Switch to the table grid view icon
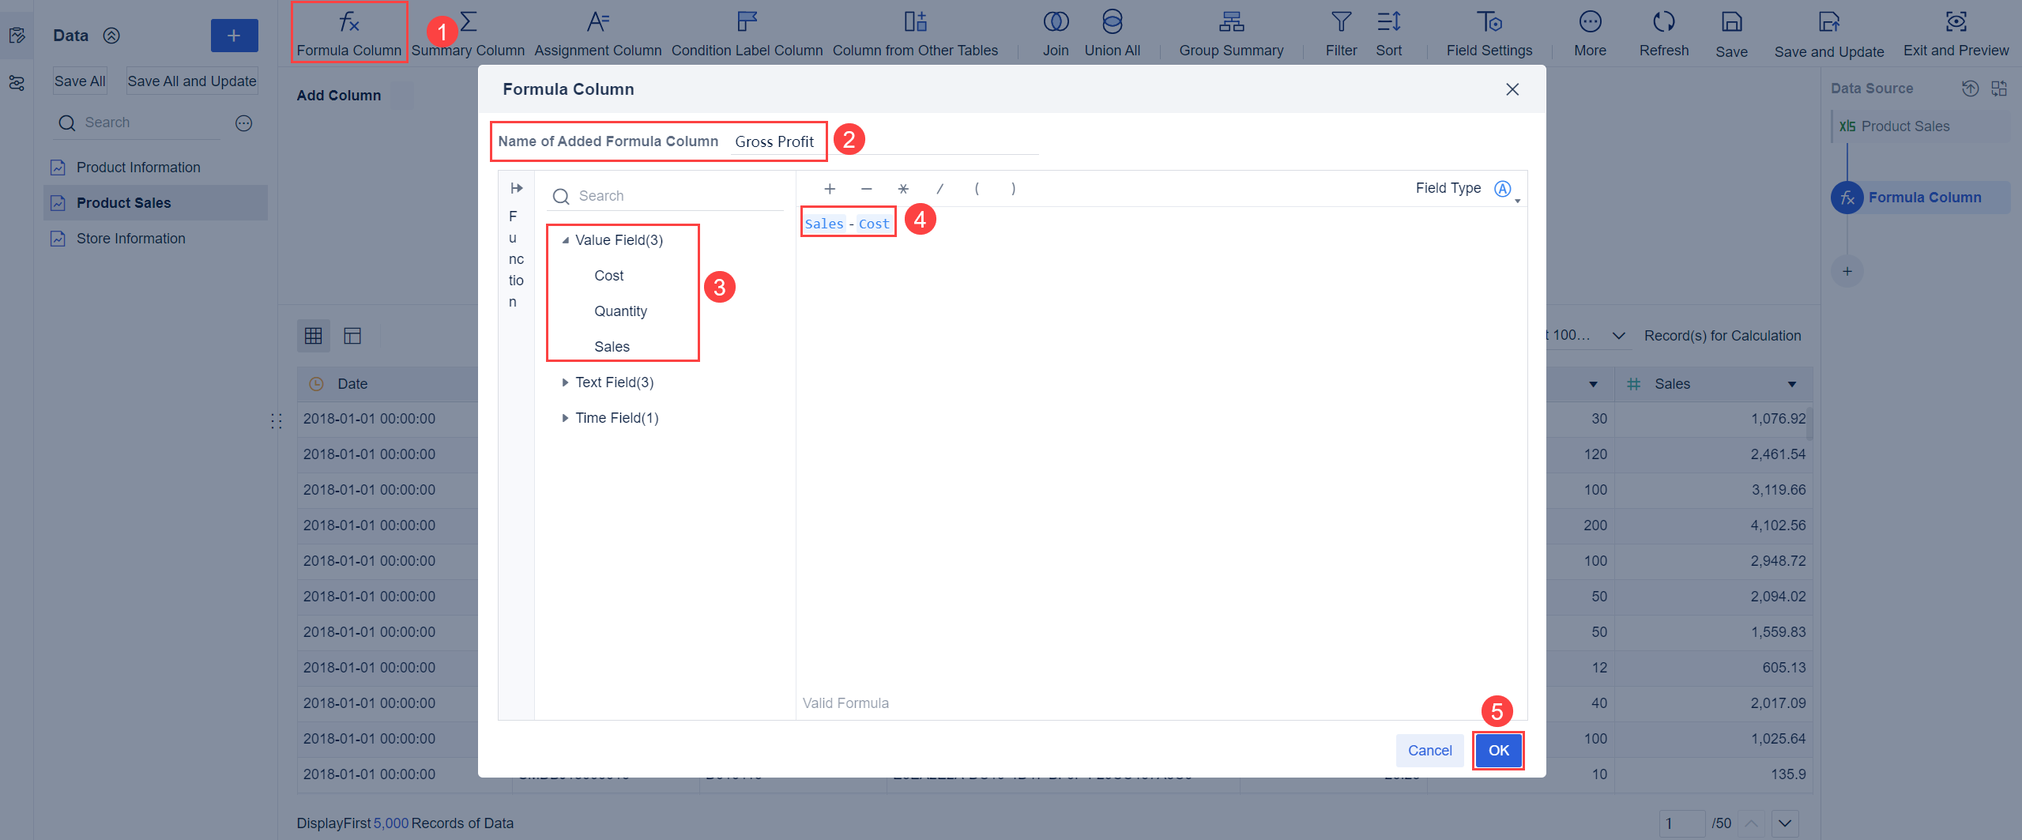Viewport: 2022px width, 840px height. point(313,336)
